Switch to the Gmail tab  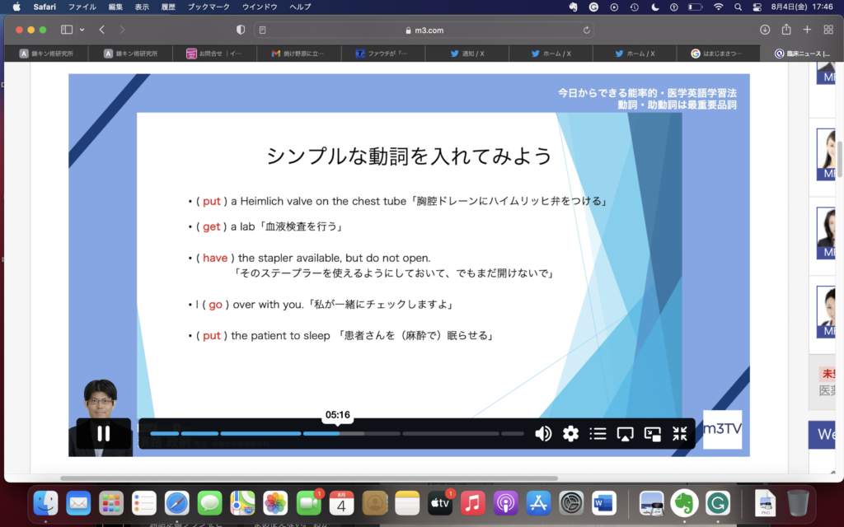click(298, 54)
